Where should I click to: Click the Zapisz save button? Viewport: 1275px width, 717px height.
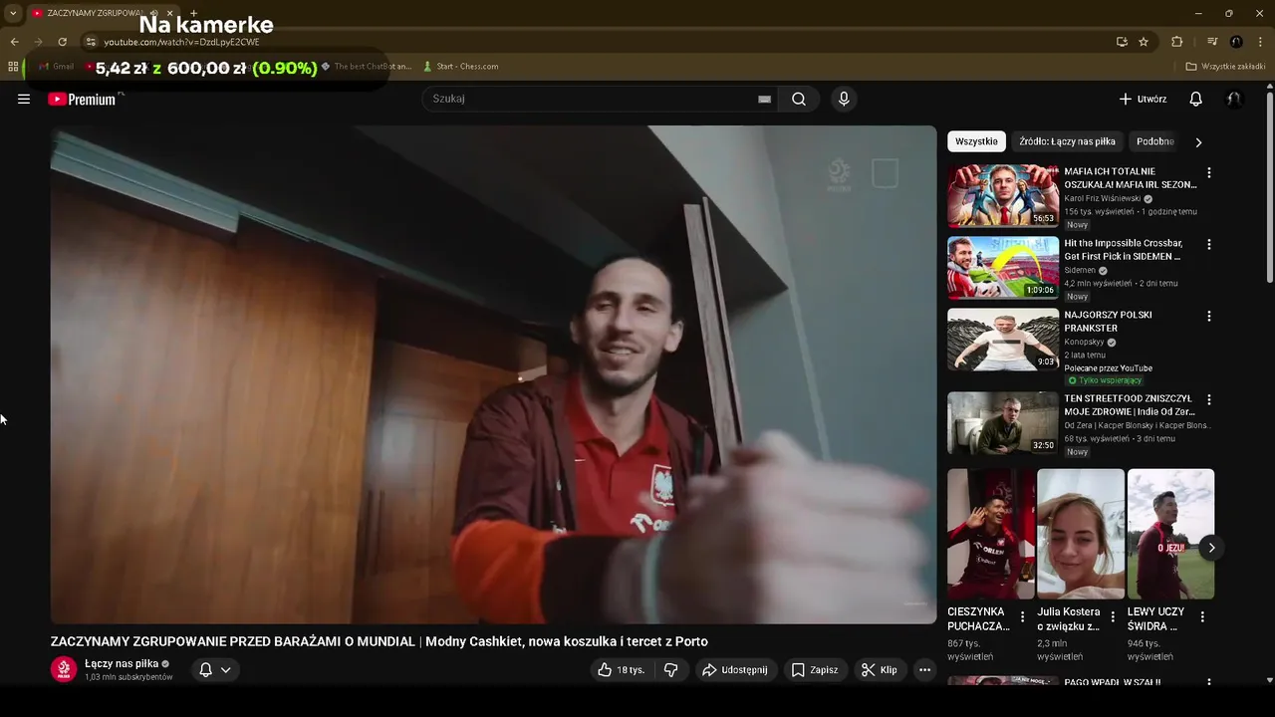point(815,670)
